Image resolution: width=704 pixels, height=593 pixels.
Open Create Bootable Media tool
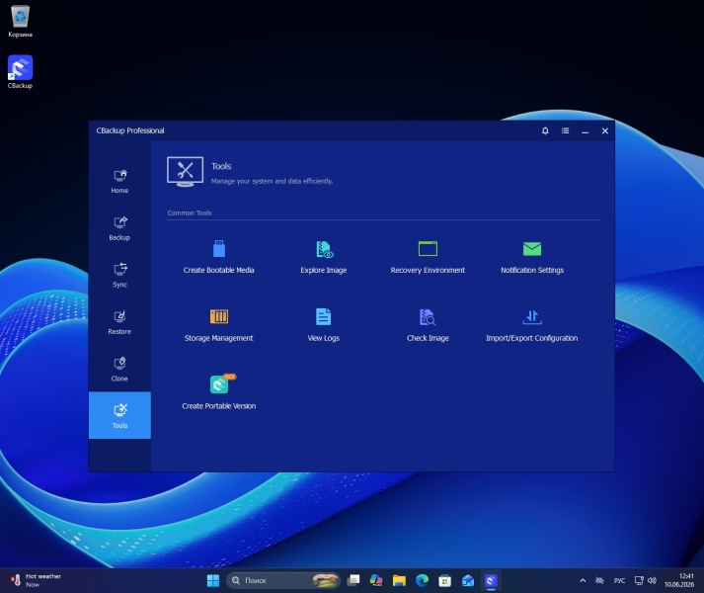coord(218,257)
